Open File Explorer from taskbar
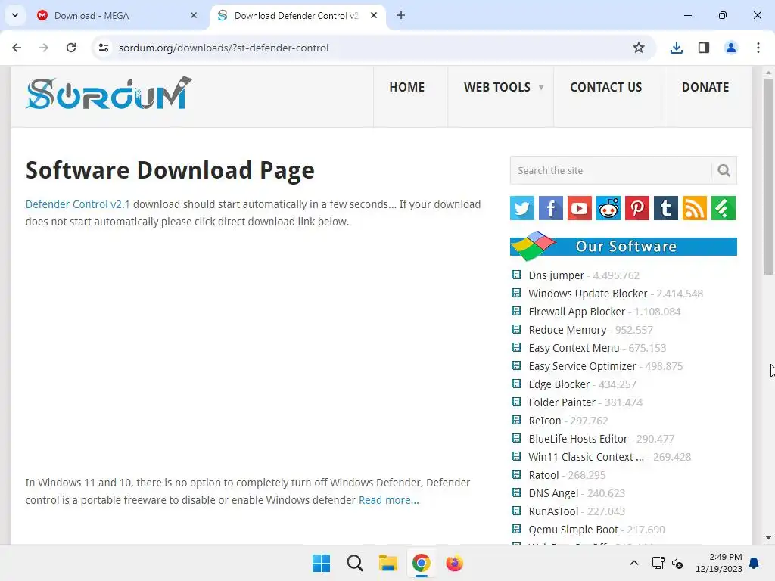This screenshot has width=775, height=581. (388, 563)
